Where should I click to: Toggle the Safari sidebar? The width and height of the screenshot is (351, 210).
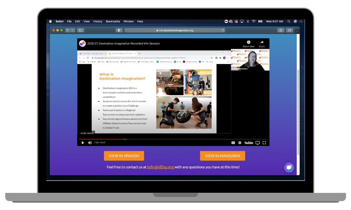point(81,30)
